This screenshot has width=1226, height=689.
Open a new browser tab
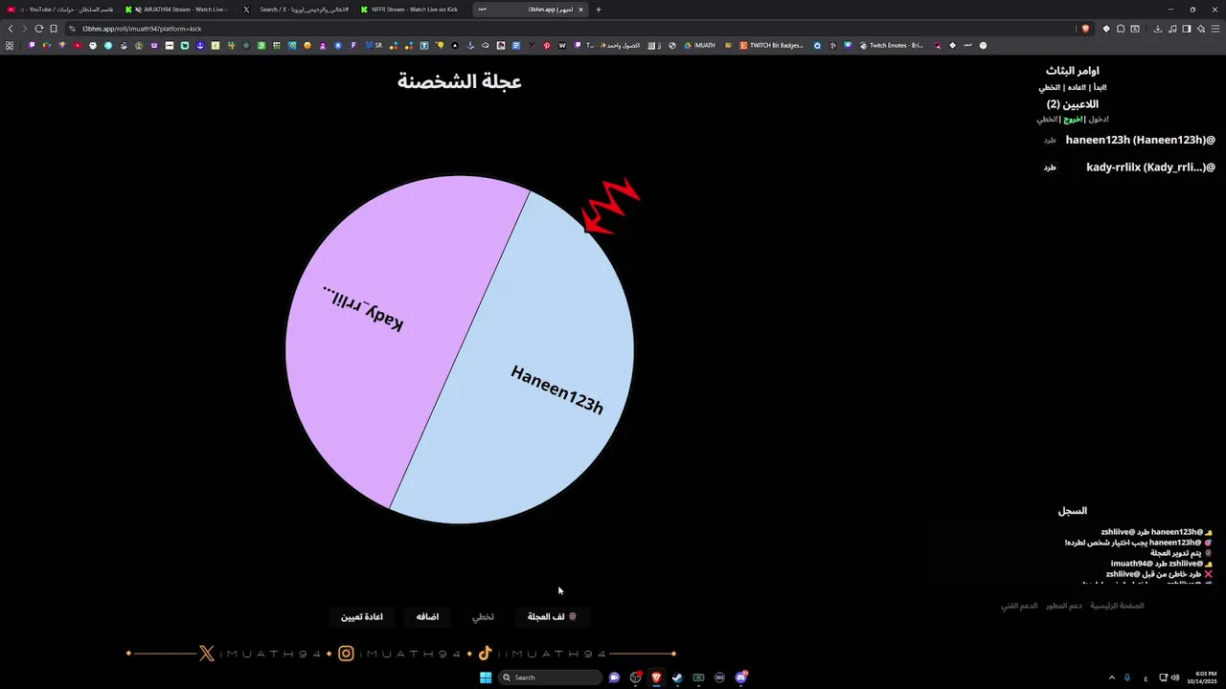click(599, 10)
